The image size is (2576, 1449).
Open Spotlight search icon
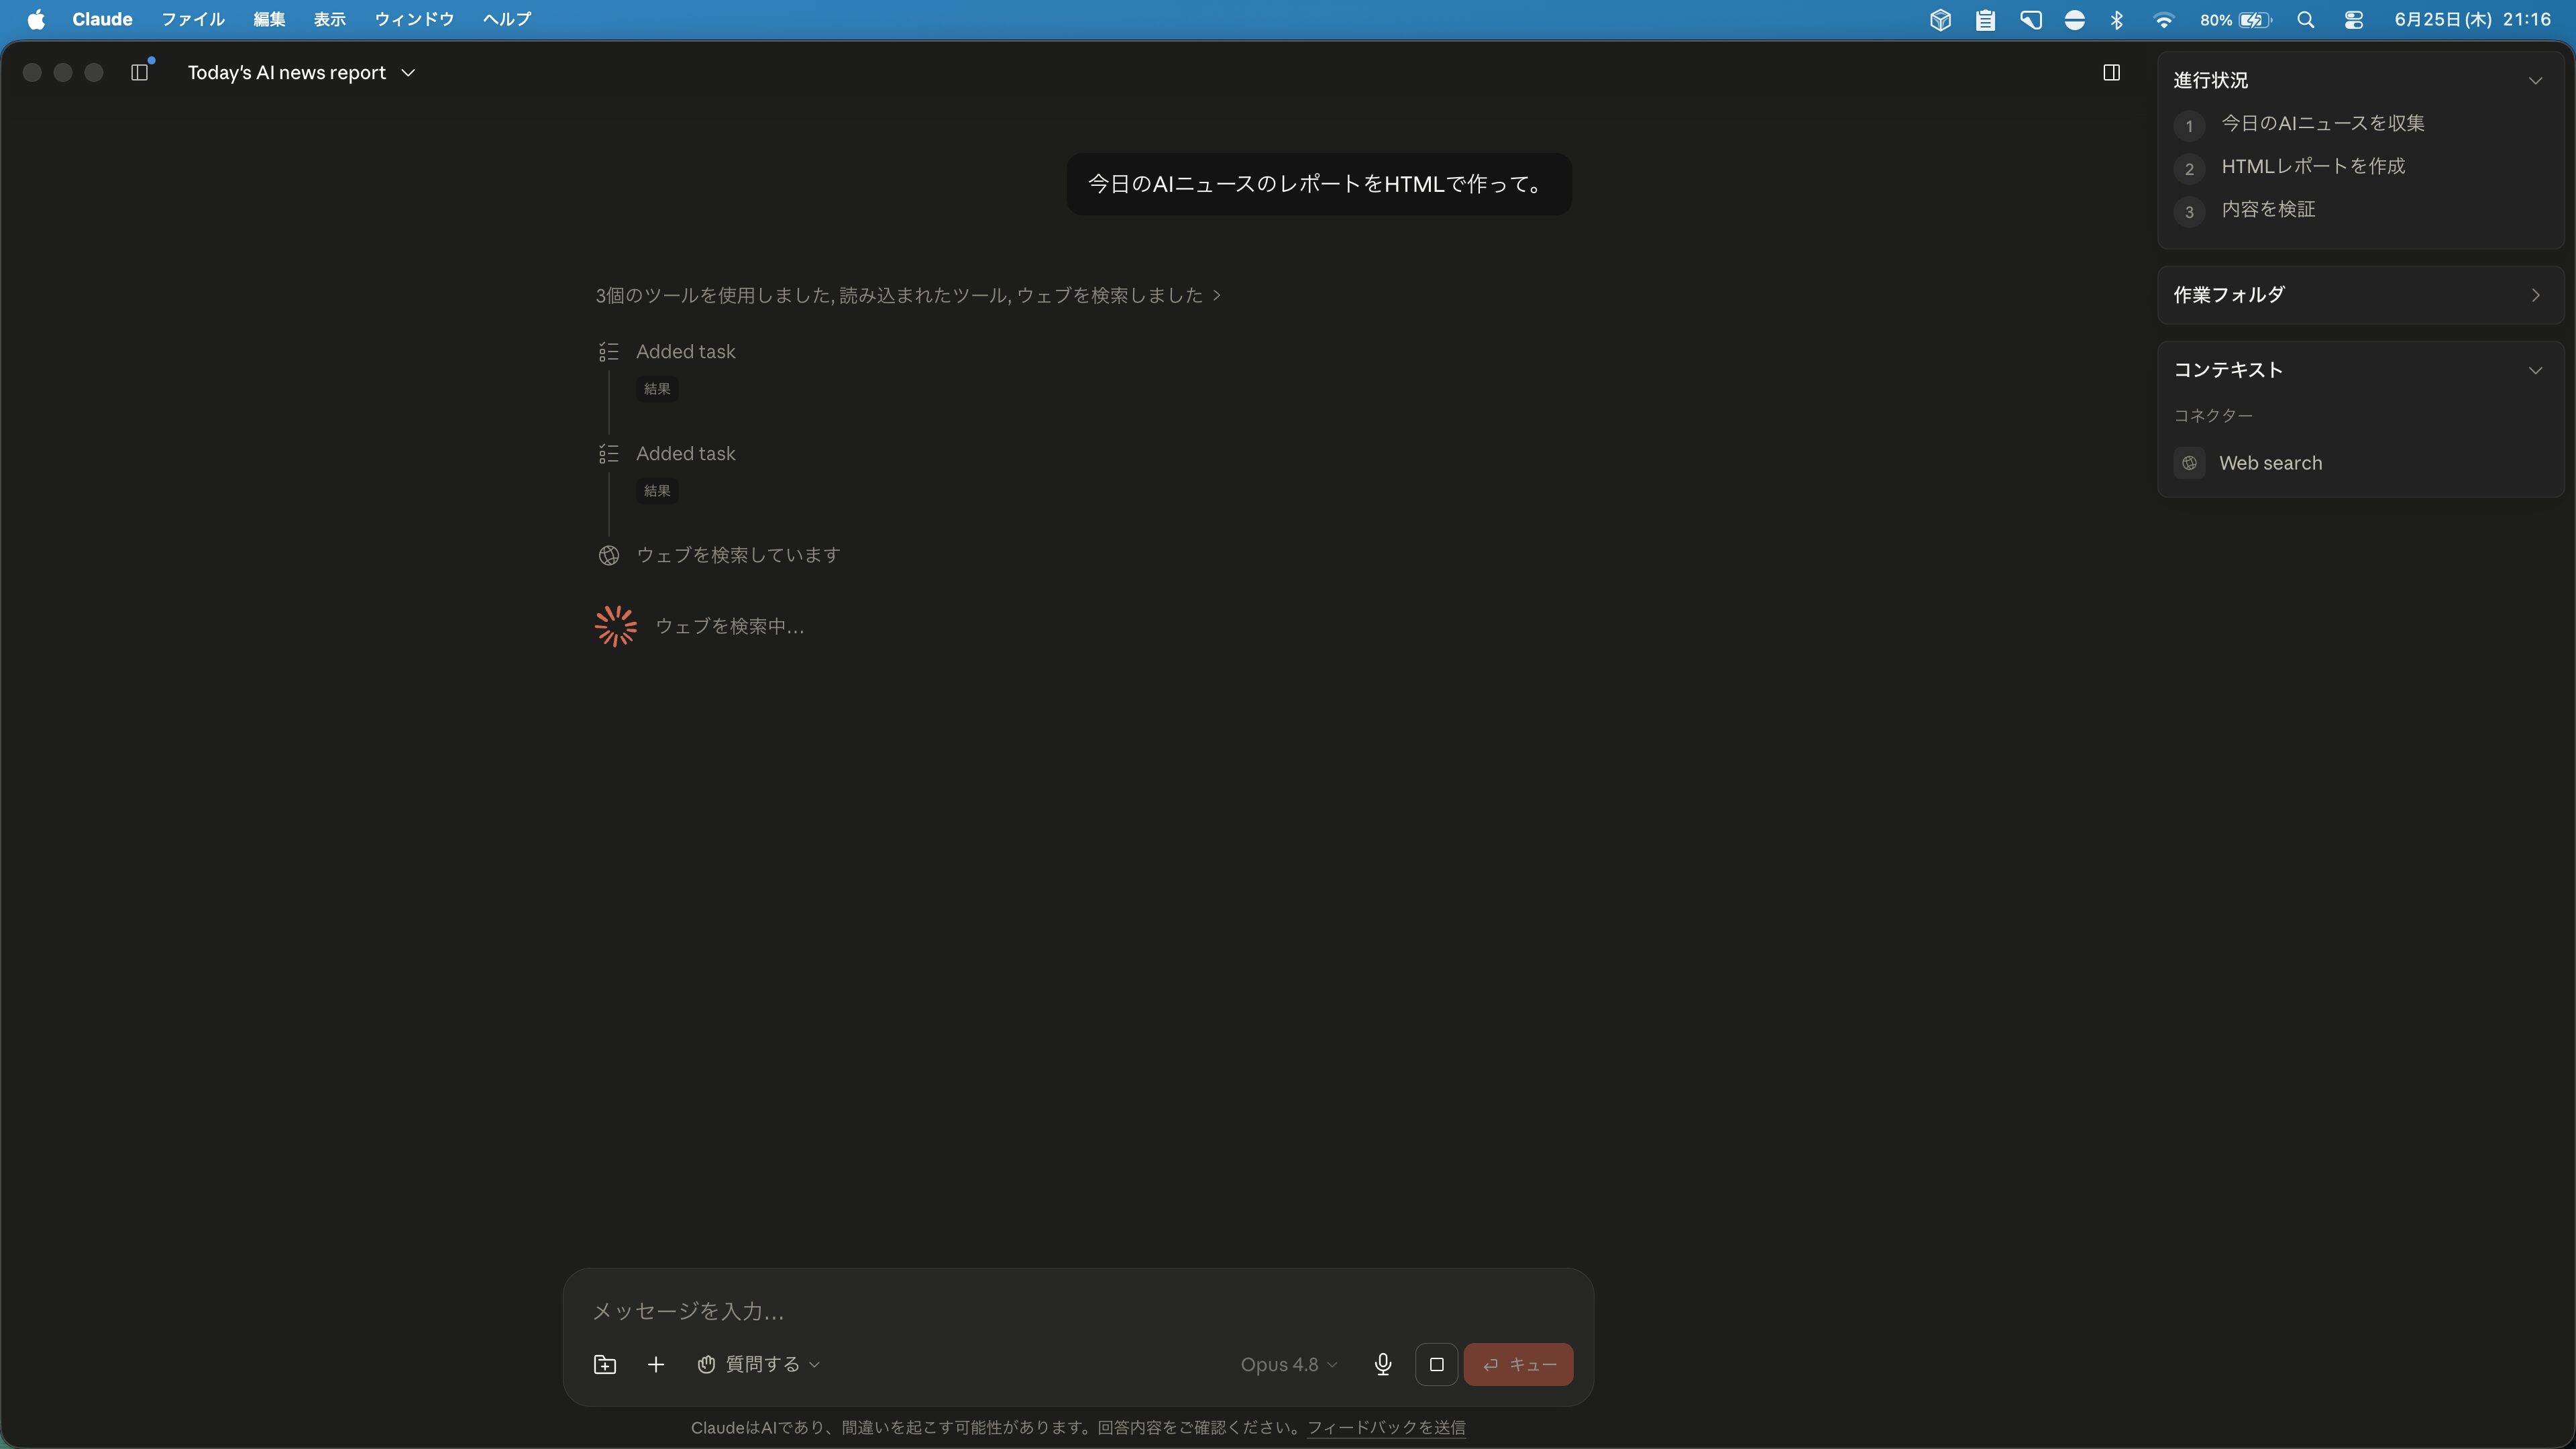coord(2306,20)
